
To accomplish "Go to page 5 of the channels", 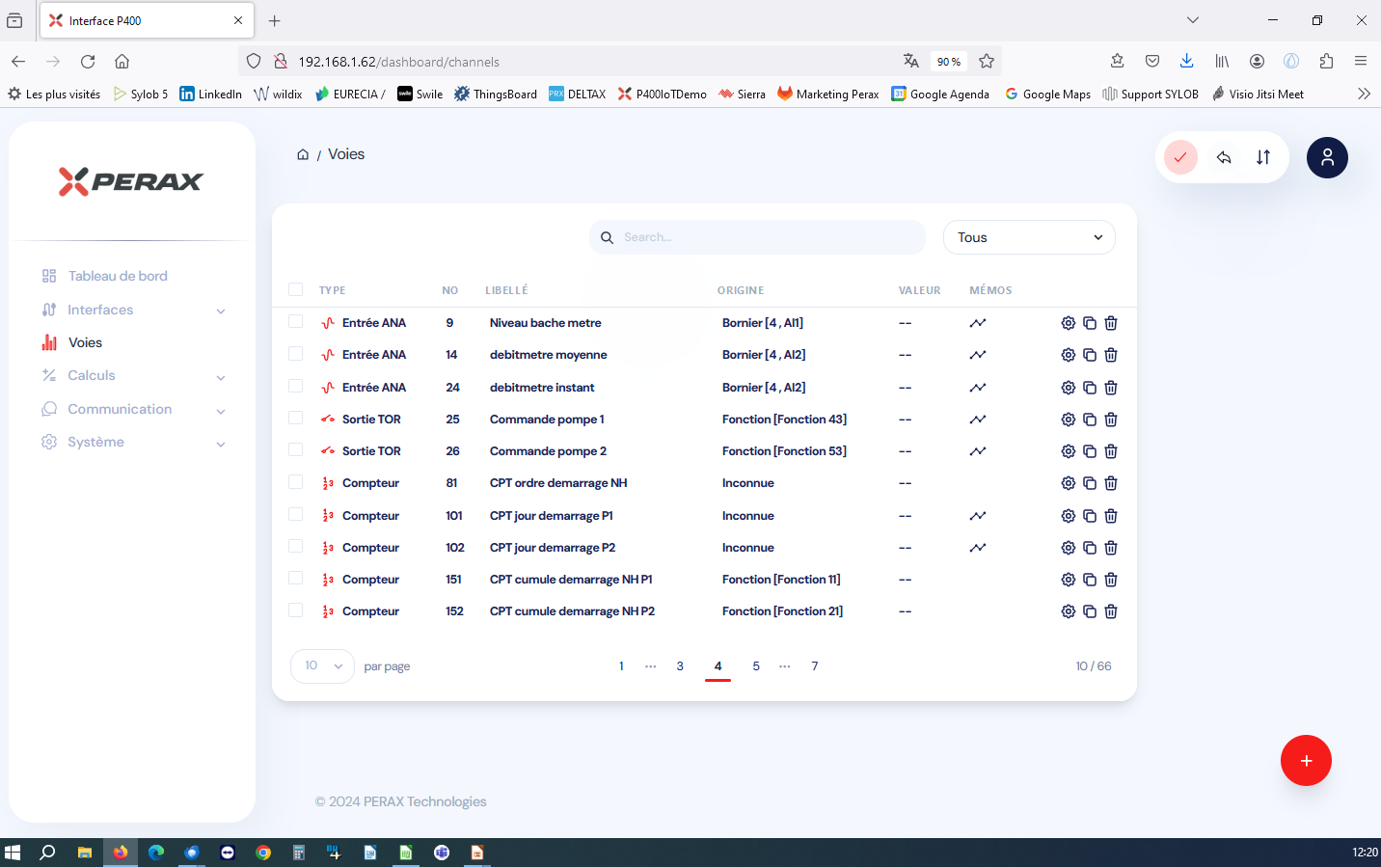I will point(756,666).
